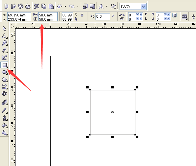Open the zoom level 150% dropdown
The height and width of the screenshot is (166, 196).
pos(143,6)
